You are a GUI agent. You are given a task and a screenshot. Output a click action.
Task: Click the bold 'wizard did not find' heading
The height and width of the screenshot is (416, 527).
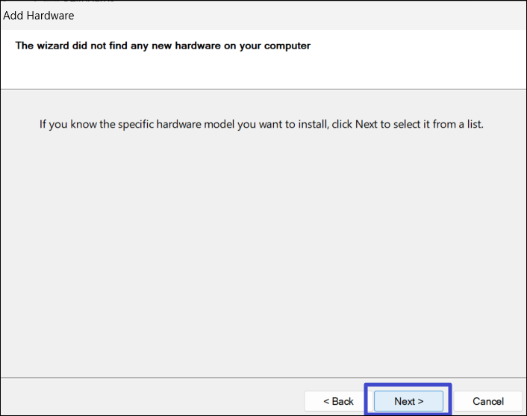coord(163,46)
